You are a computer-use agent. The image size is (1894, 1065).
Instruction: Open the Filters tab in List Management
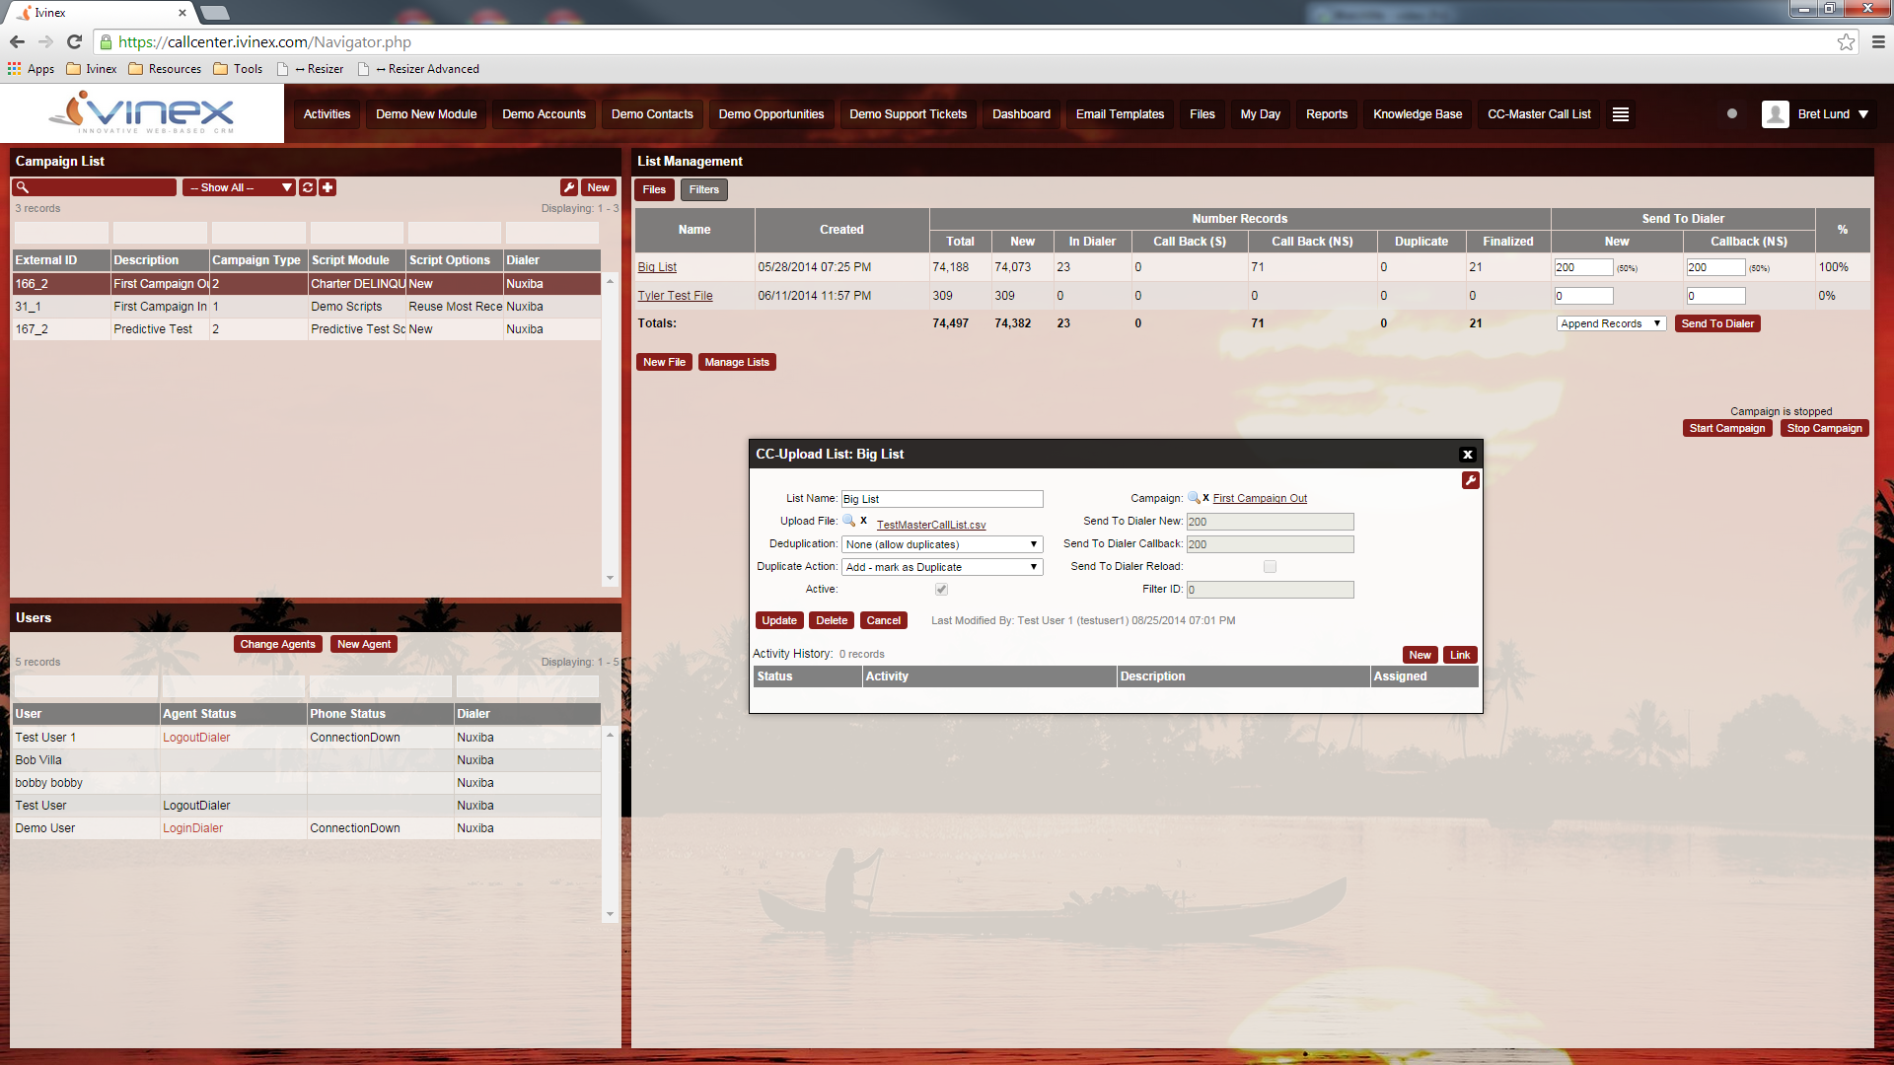[701, 190]
